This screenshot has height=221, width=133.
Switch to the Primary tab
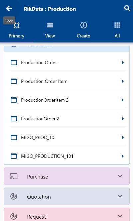(x=16, y=30)
